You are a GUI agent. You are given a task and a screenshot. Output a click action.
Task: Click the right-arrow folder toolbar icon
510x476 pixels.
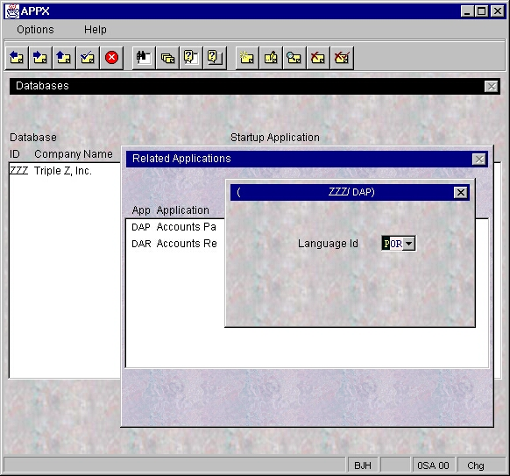click(40, 58)
